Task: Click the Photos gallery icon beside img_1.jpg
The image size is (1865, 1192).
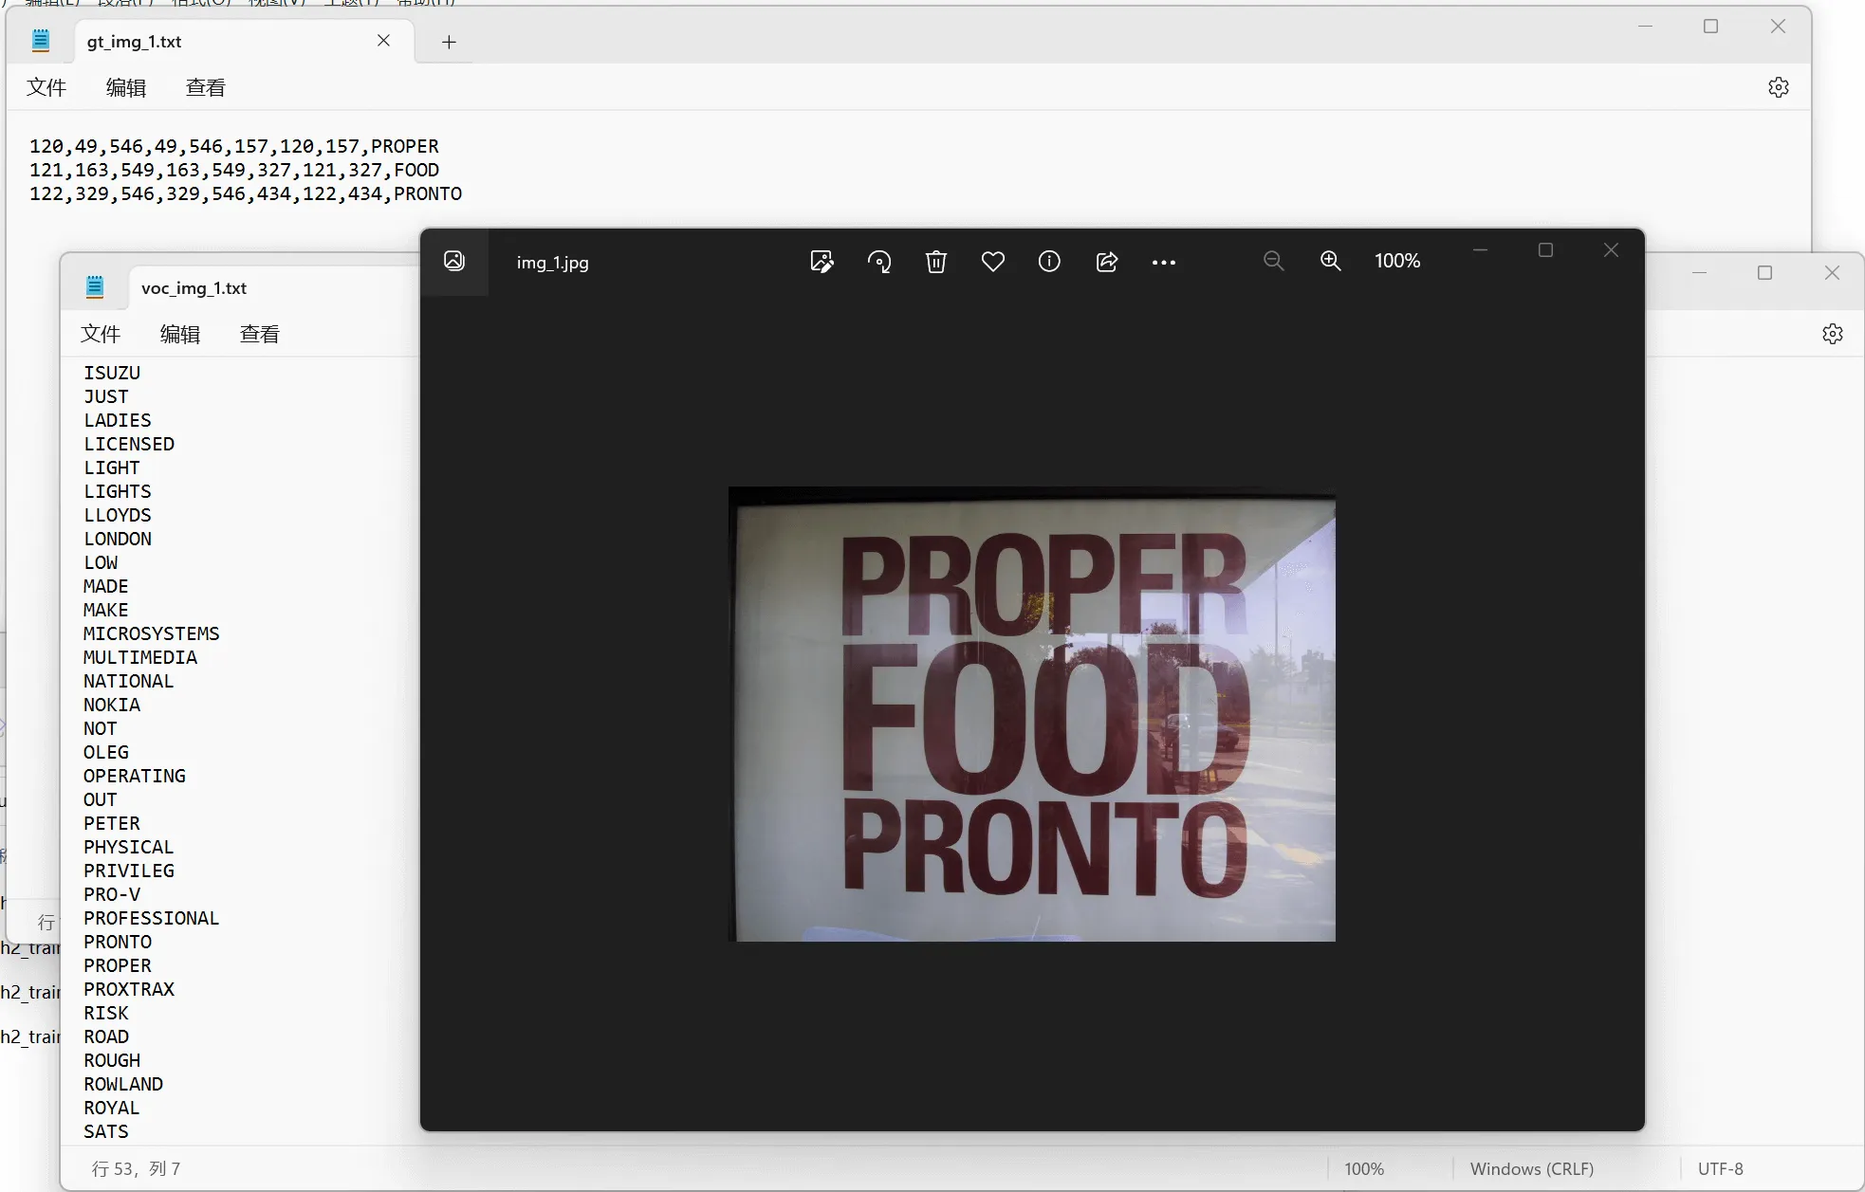Action: (x=454, y=261)
